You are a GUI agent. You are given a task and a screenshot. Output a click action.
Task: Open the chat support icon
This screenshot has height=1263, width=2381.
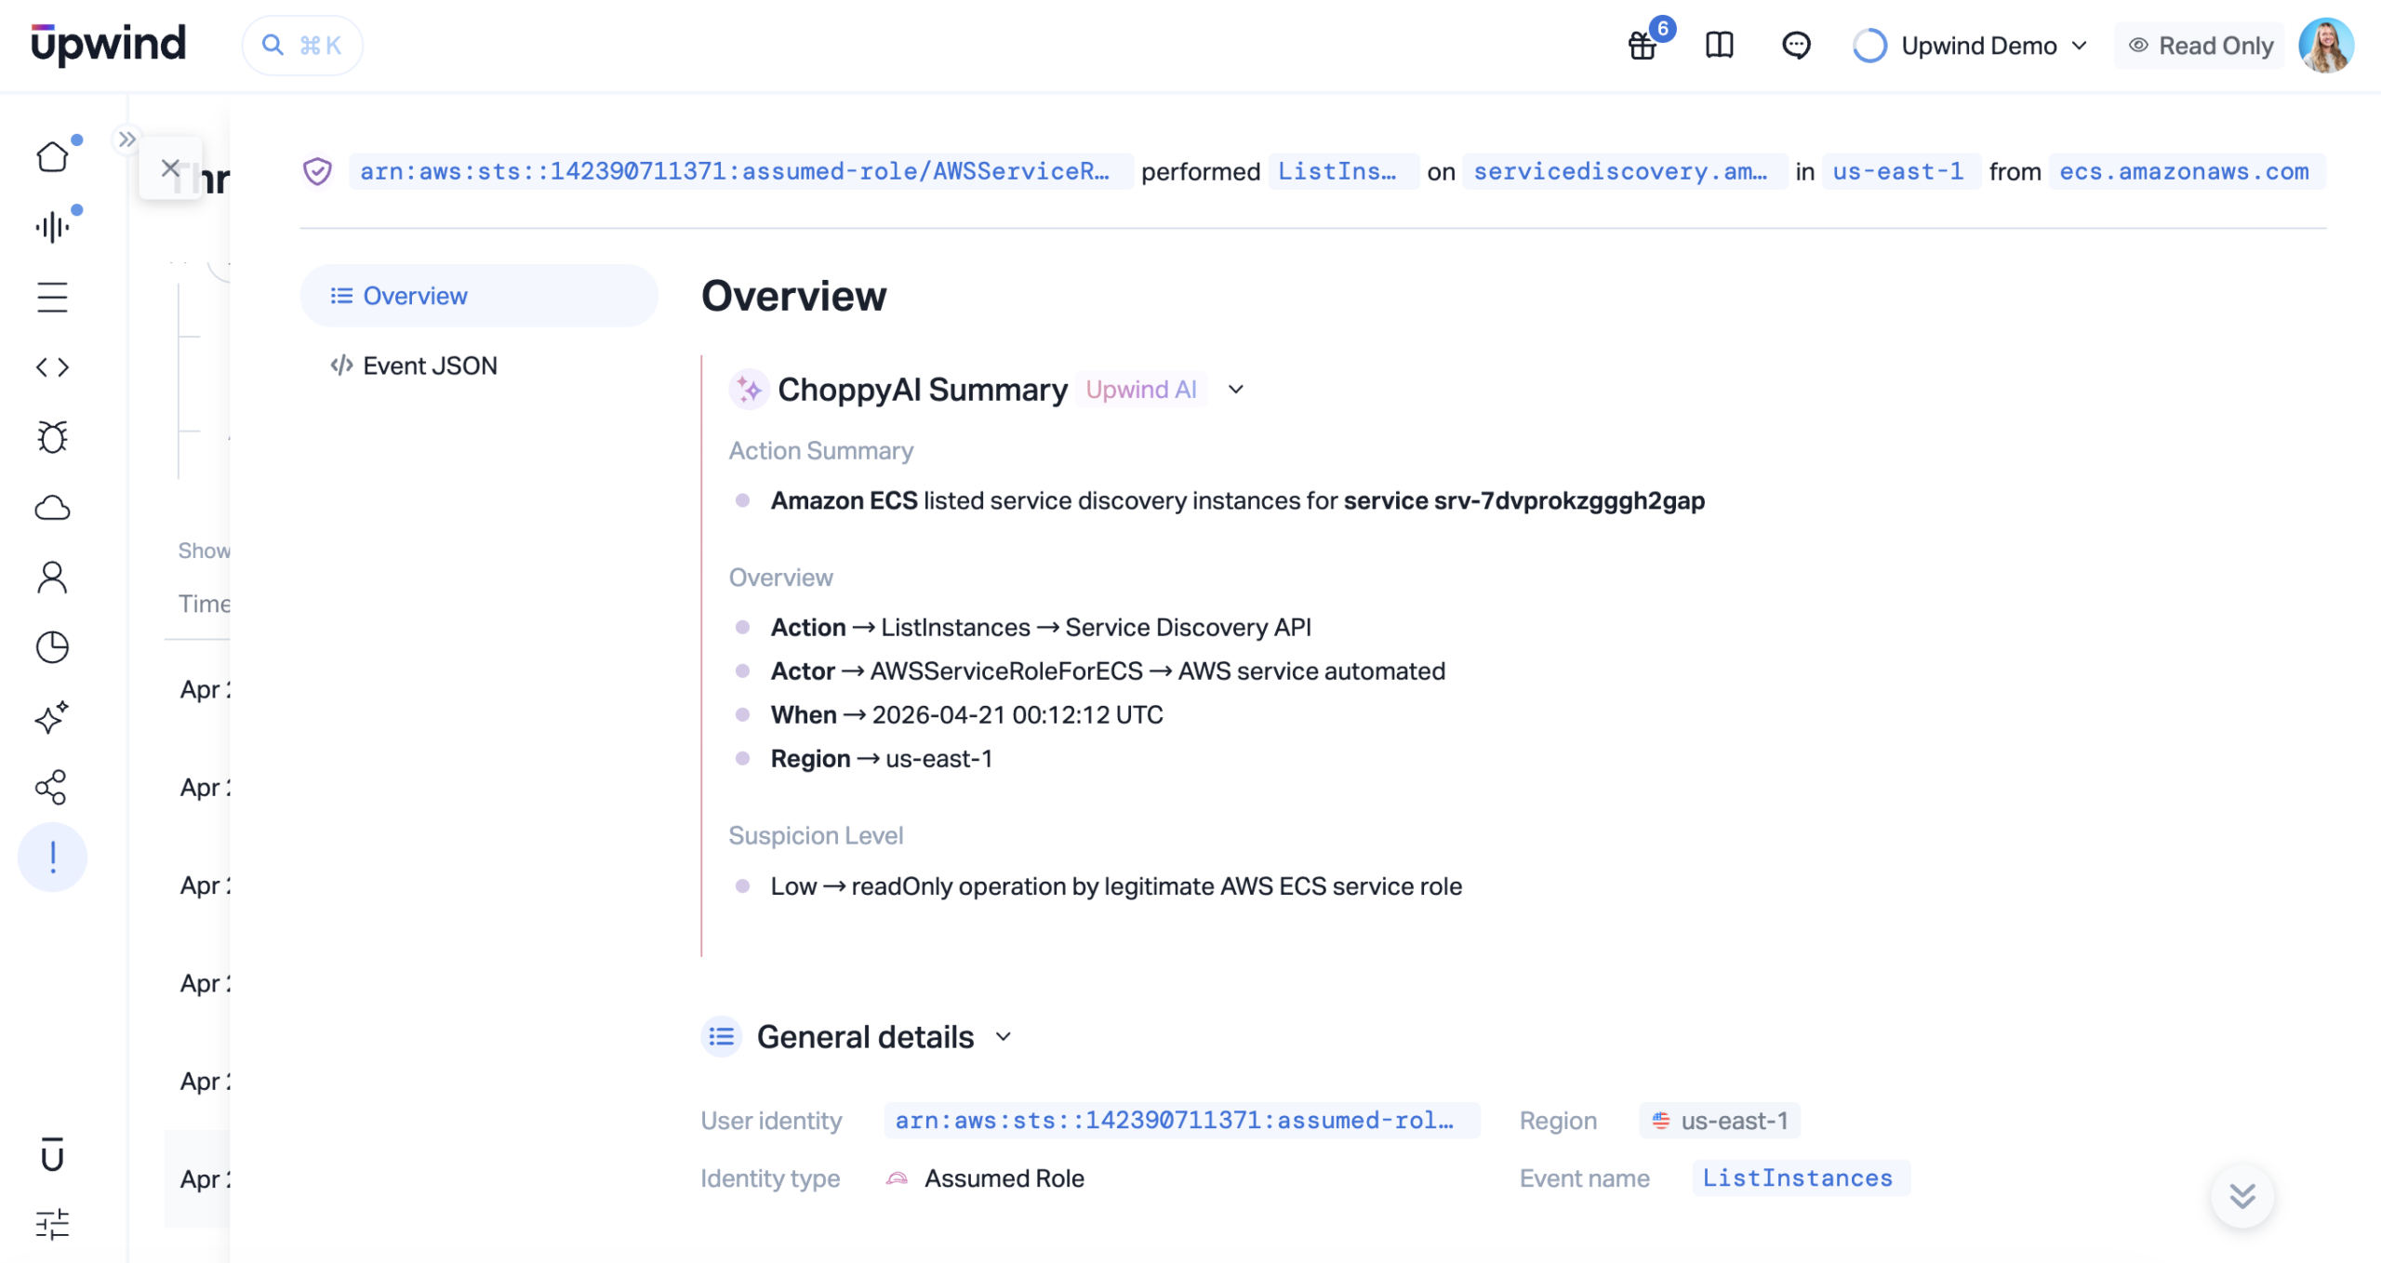tap(1795, 45)
